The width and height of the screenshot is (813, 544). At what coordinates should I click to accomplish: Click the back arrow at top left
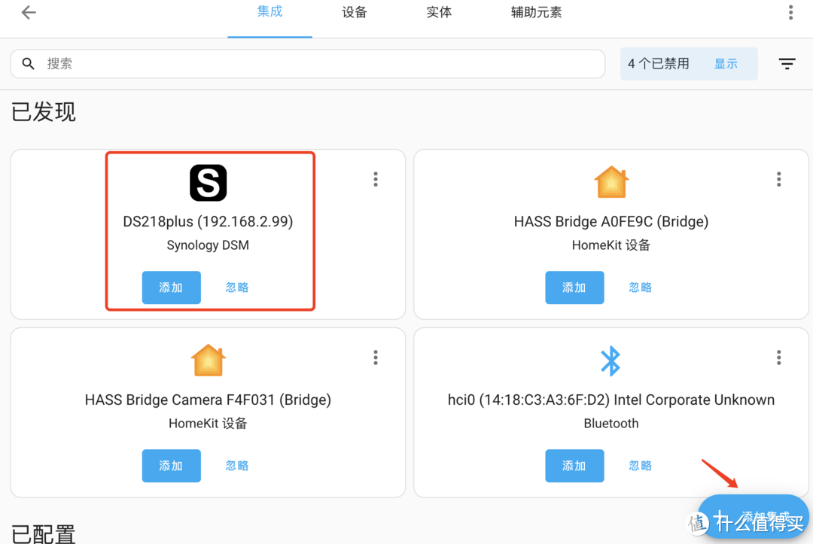[28, 12]
